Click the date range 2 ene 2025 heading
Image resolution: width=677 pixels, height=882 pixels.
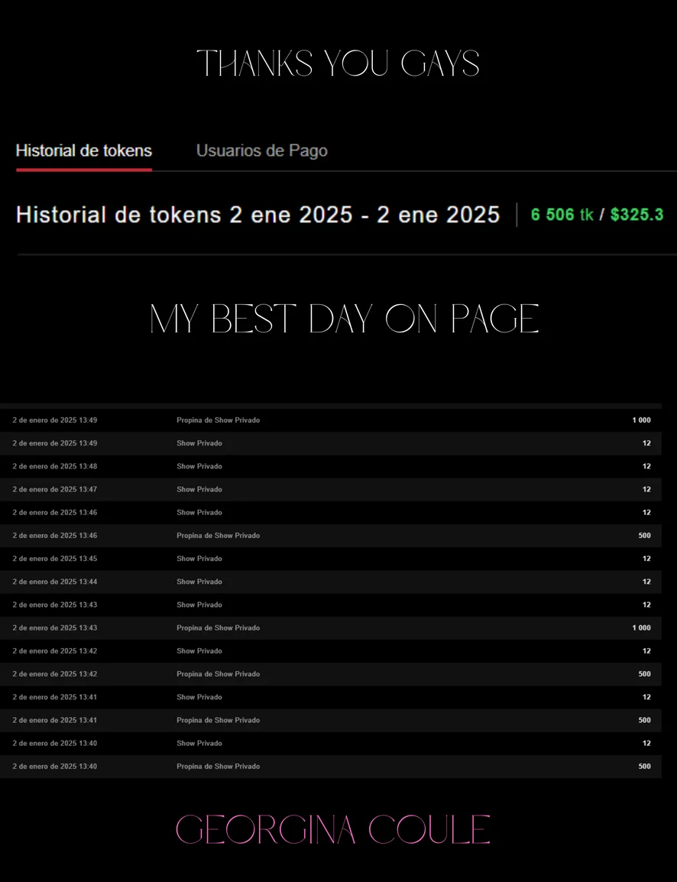(x=258, y=215)
